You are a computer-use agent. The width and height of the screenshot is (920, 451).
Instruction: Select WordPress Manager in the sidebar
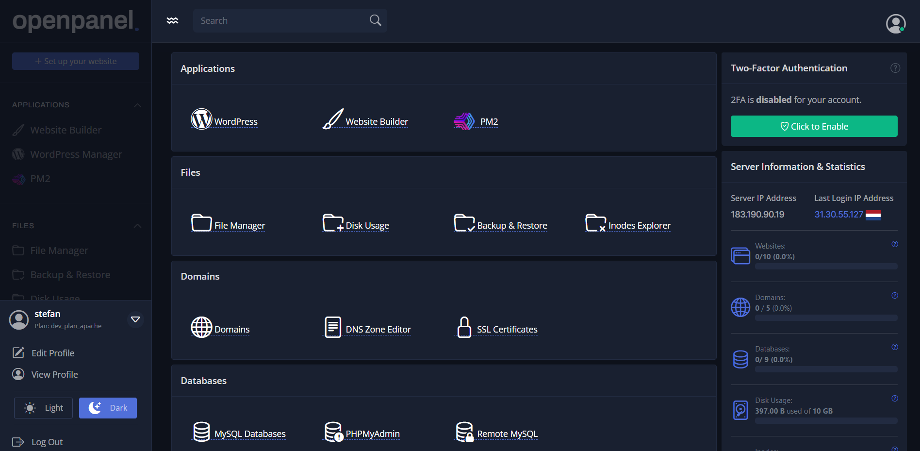tap(76, 154)
